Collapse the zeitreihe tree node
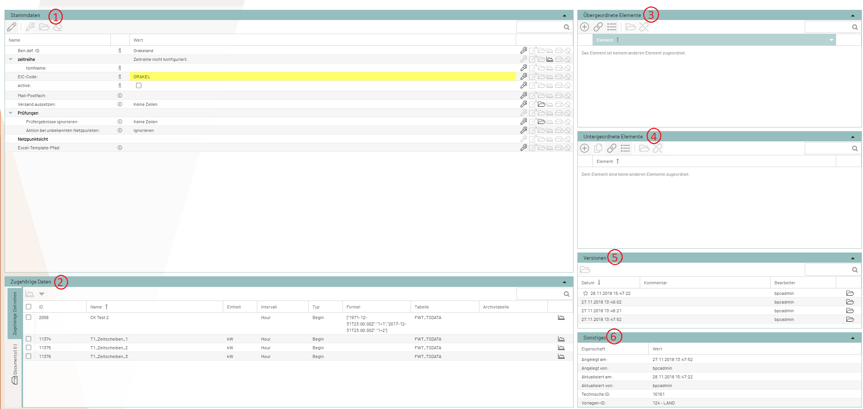The height and width of the screenshot is (409, 863). [11, 59]
